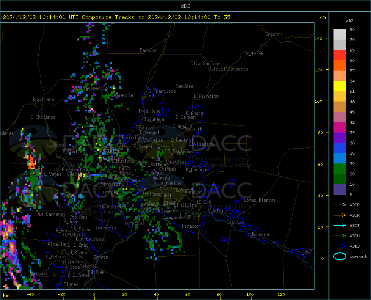Select the yellow 51 dBZ color swatch

click(x=340, y=86)
